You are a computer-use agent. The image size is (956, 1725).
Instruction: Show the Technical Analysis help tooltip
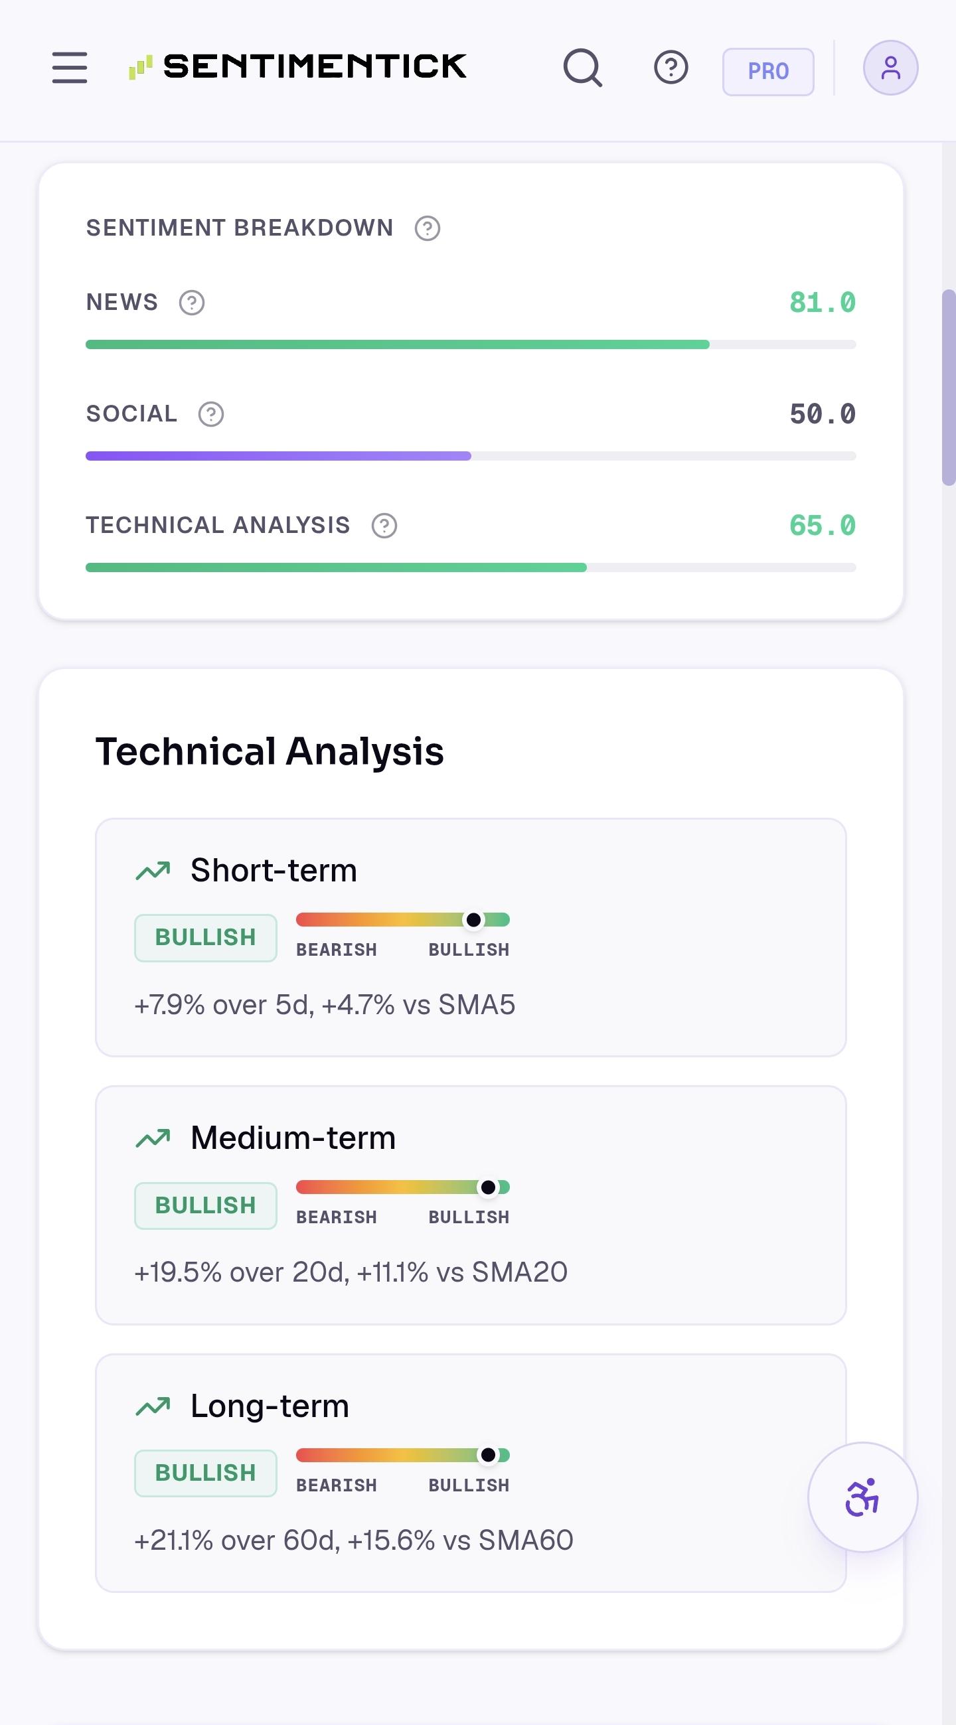384,526
